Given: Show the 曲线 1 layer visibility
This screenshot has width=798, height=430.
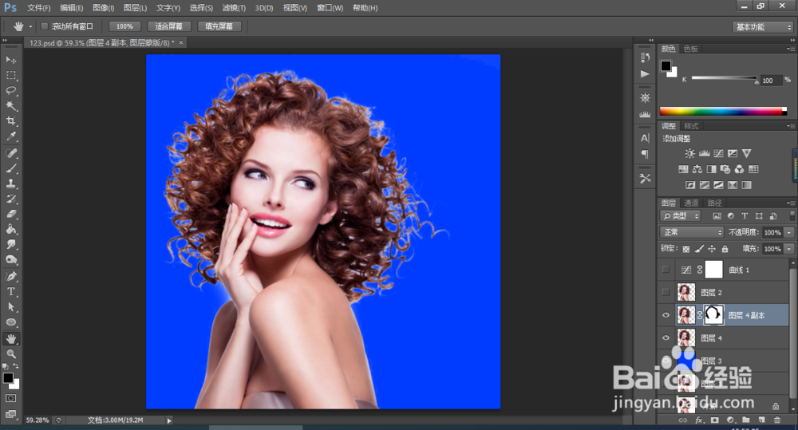Looking at the screenshot, I should point(666,270).
